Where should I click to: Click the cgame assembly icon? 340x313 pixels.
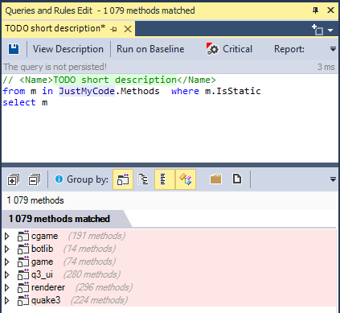23,236
